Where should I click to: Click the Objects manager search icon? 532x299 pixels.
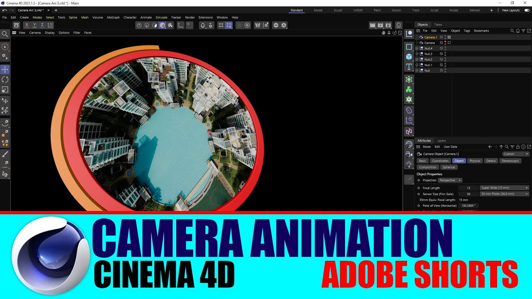pos(512,31)
